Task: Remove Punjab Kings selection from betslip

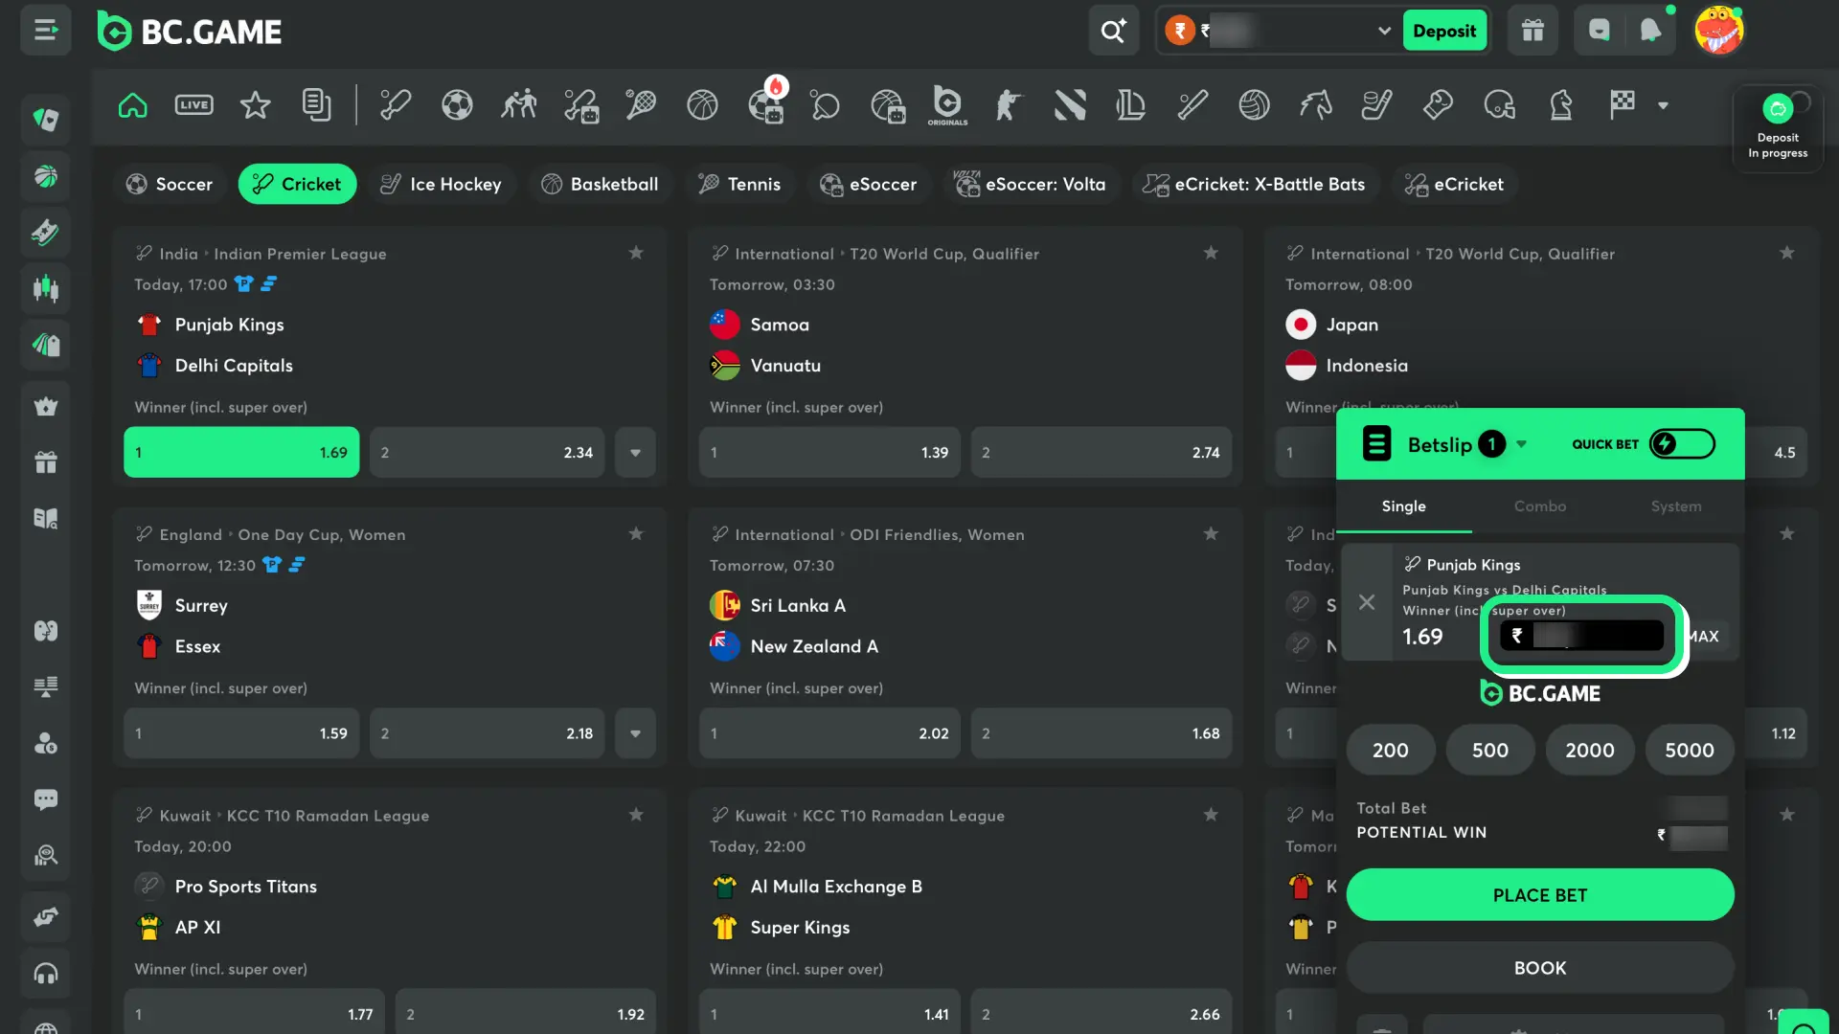Action: pyautogui.click(x=1367, y=602)
